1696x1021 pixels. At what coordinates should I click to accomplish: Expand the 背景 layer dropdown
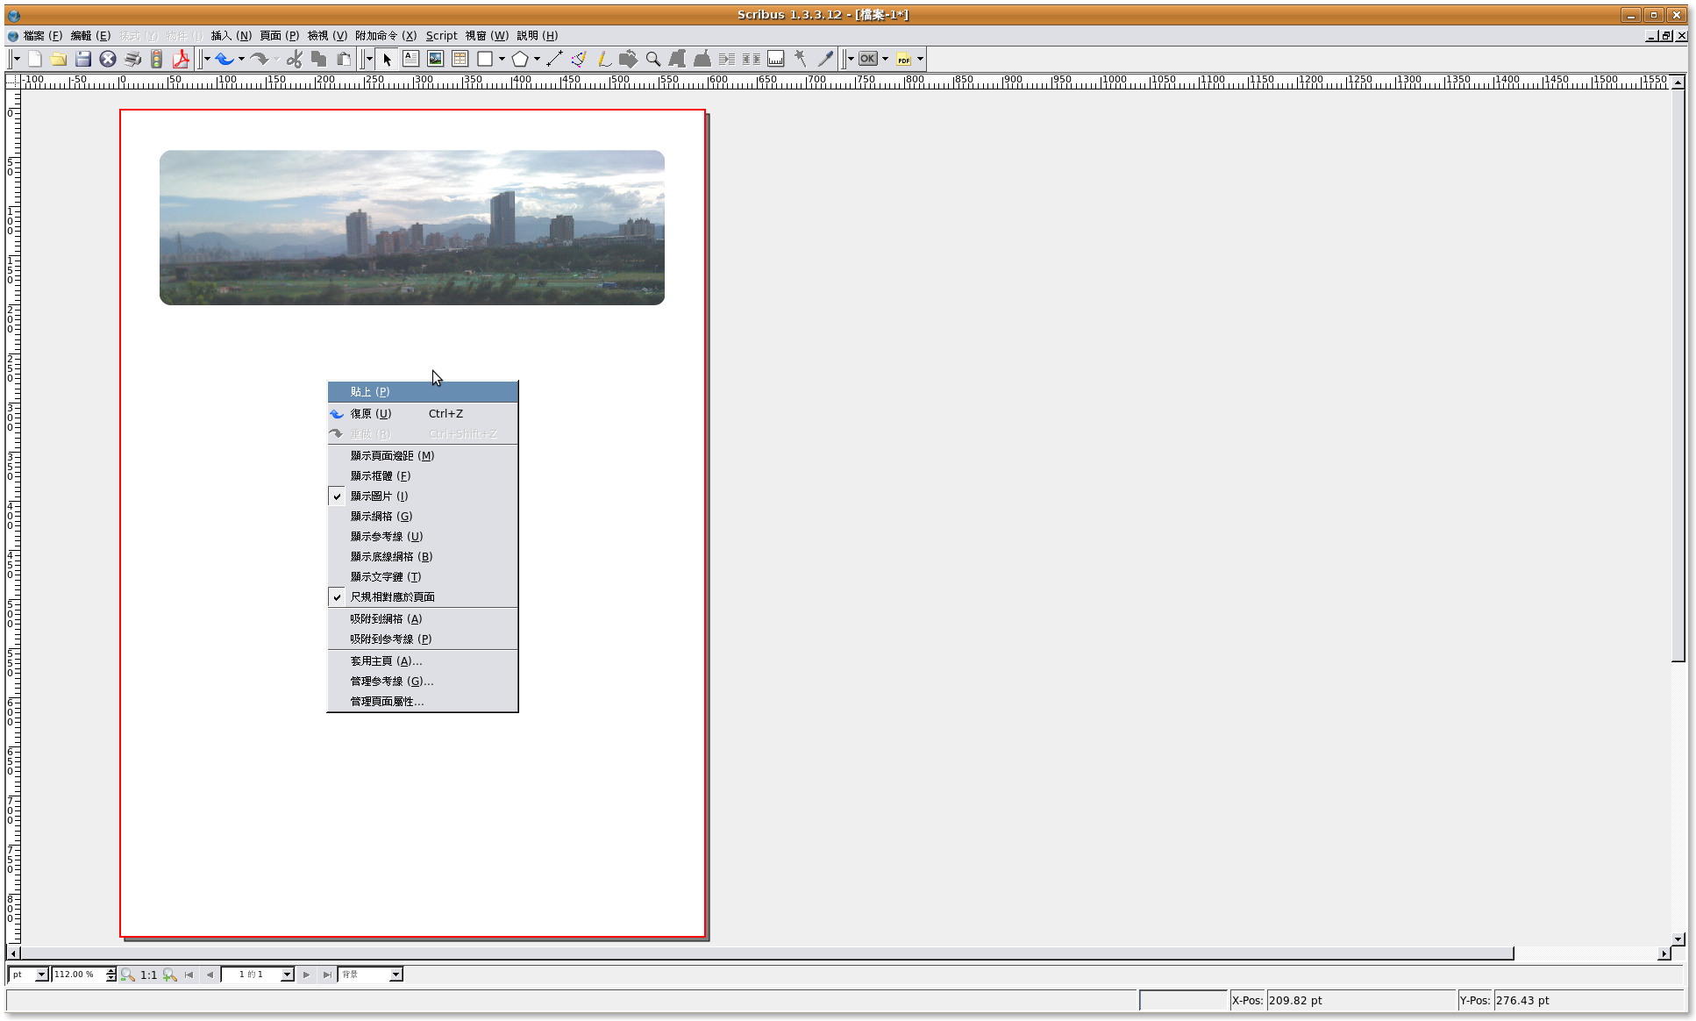(395, 975)
